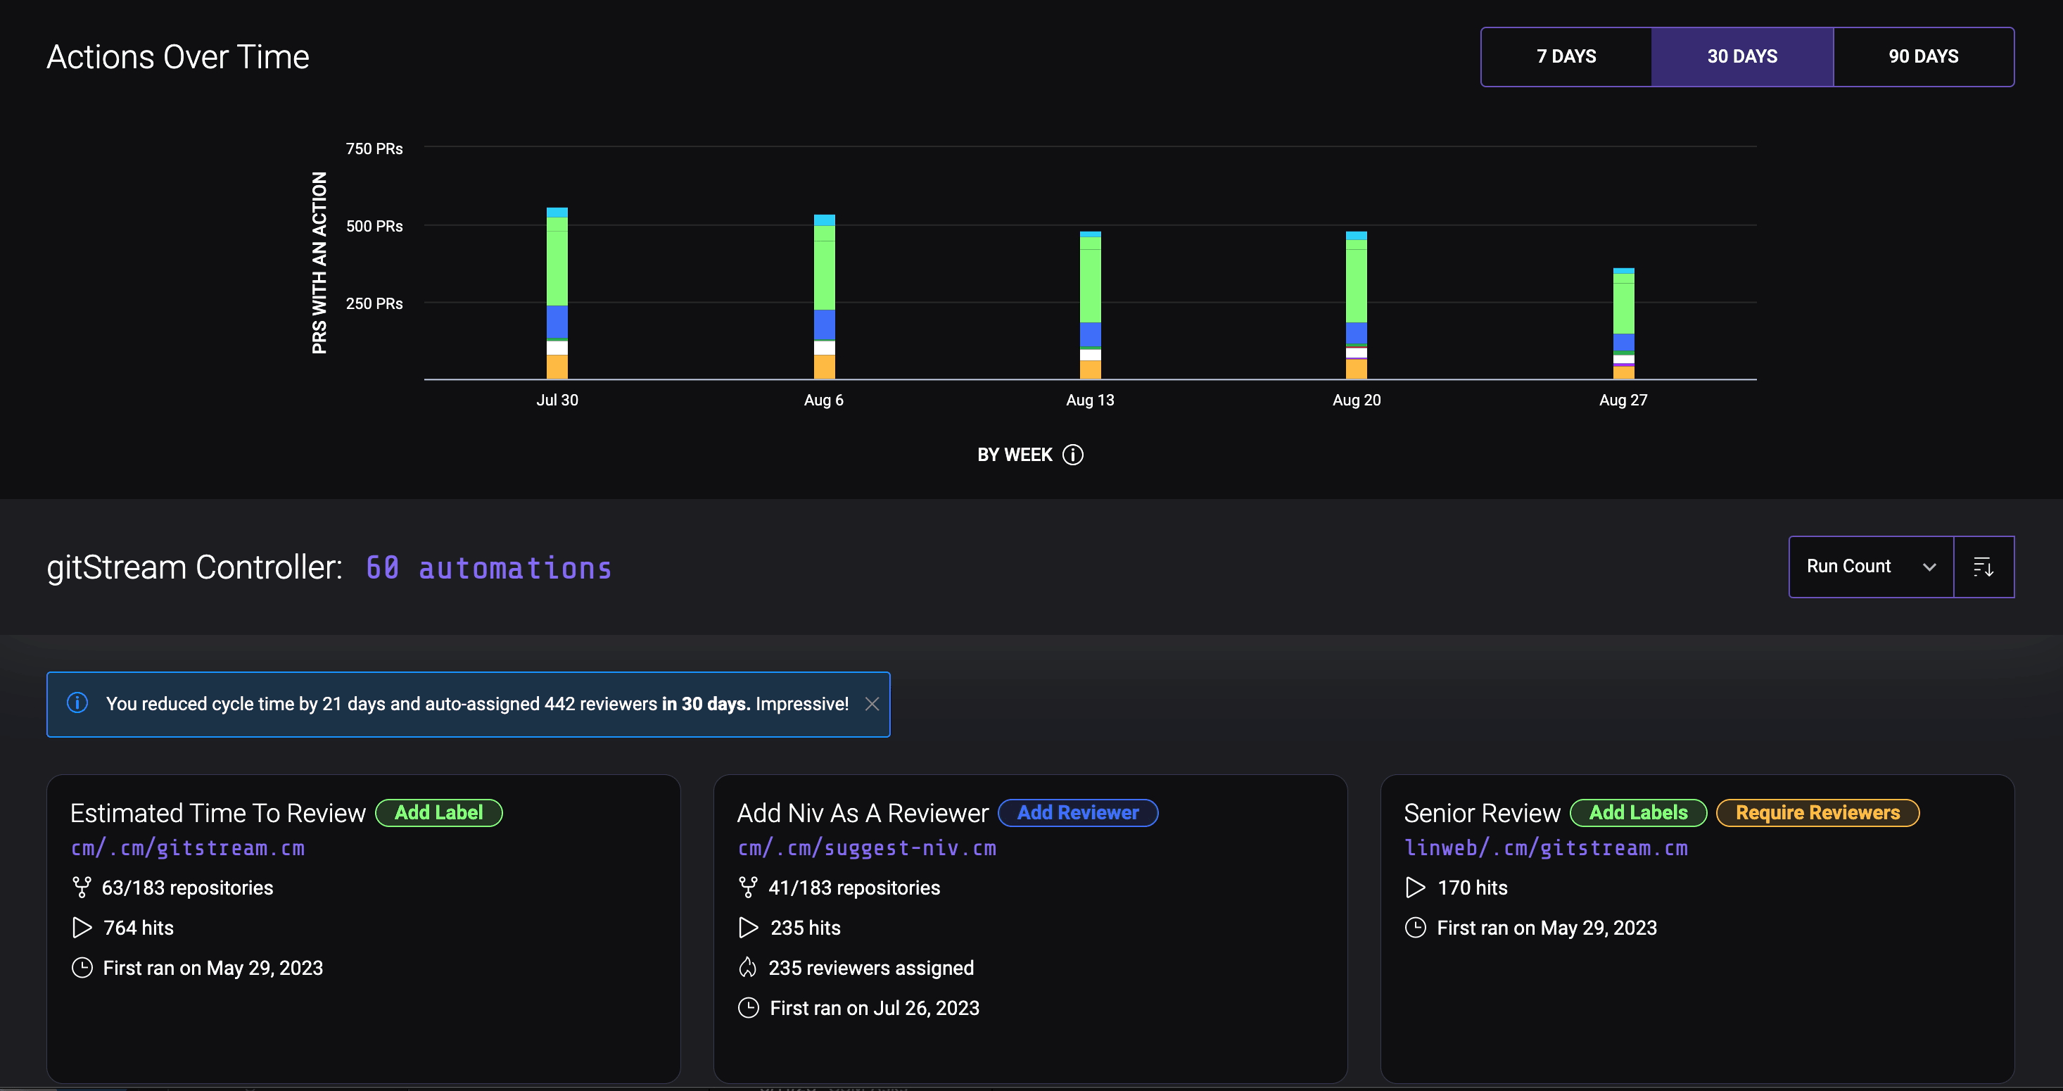Switch chart range to 90 DAYS
2063x1091 pixels.
tap(1923, 57)
